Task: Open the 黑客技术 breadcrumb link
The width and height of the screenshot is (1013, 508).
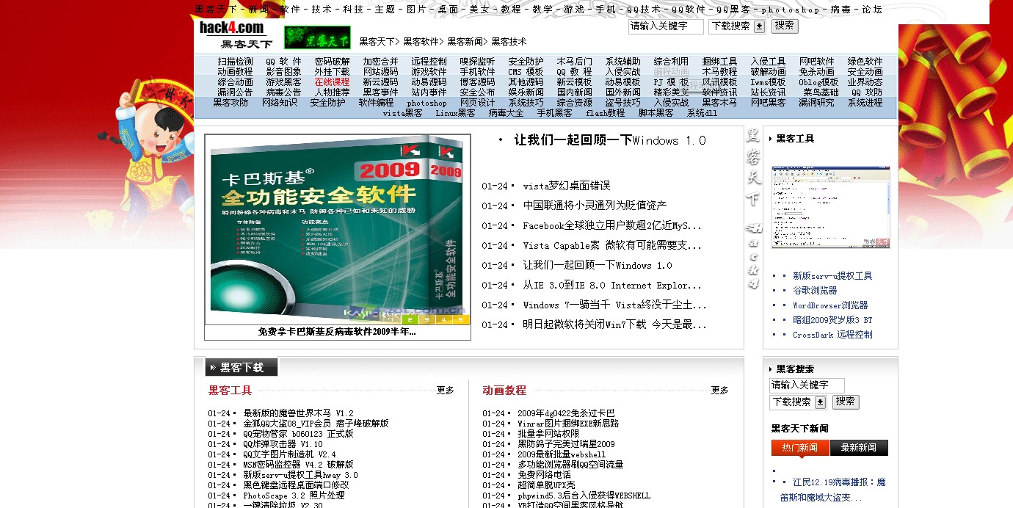Action: coord(509,42)
